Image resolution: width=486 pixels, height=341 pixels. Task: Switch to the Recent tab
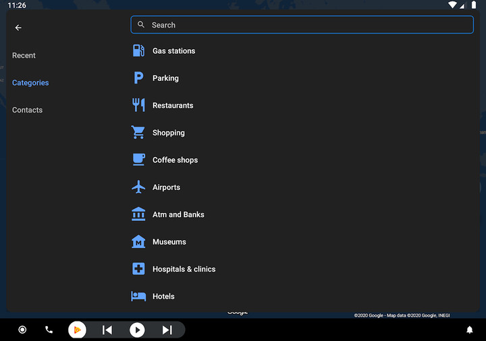[24, 55]
